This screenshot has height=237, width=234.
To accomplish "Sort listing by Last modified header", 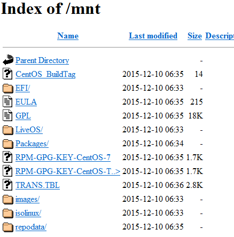I will [x=153, y=36].
